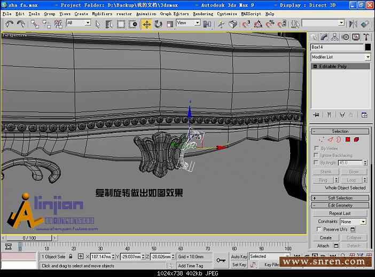Choose Vertex sub-object selection mode
This screenshot has height=277, width=375.
322,139
